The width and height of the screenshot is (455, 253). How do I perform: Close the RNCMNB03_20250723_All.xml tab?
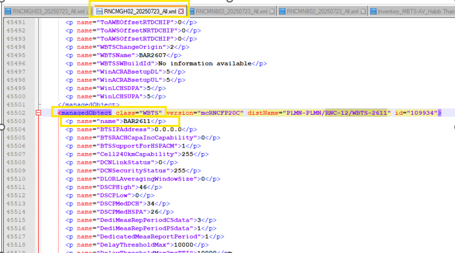pyautogui.click(x=272, y=11)
